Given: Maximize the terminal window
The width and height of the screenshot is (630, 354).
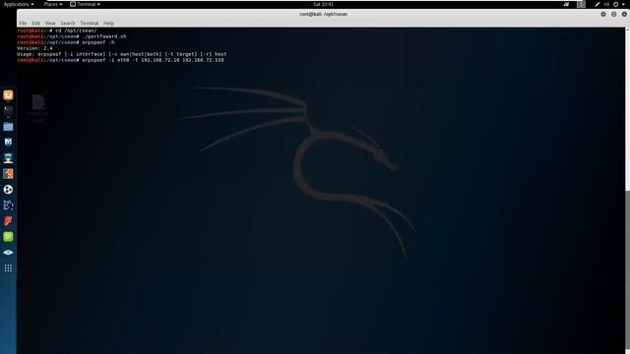Looking at the screenshot, I should [613, 14].
